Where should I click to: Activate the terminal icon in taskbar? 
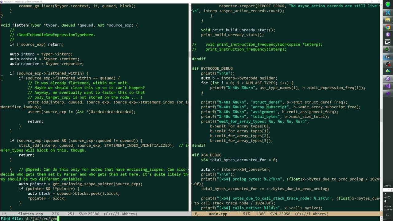click(387, 57)
